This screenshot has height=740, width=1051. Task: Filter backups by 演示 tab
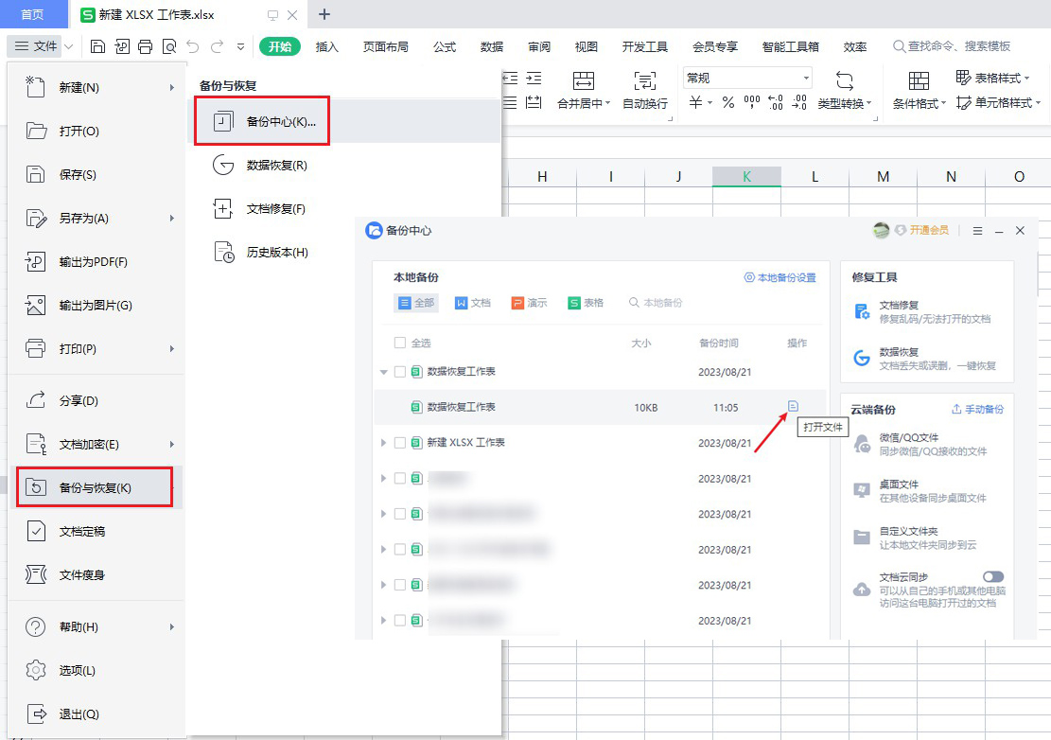(x=530, y=303)
